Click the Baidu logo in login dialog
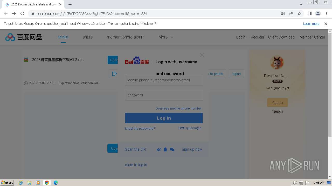This screenshot has width=332, height=186. pos(137,60)
